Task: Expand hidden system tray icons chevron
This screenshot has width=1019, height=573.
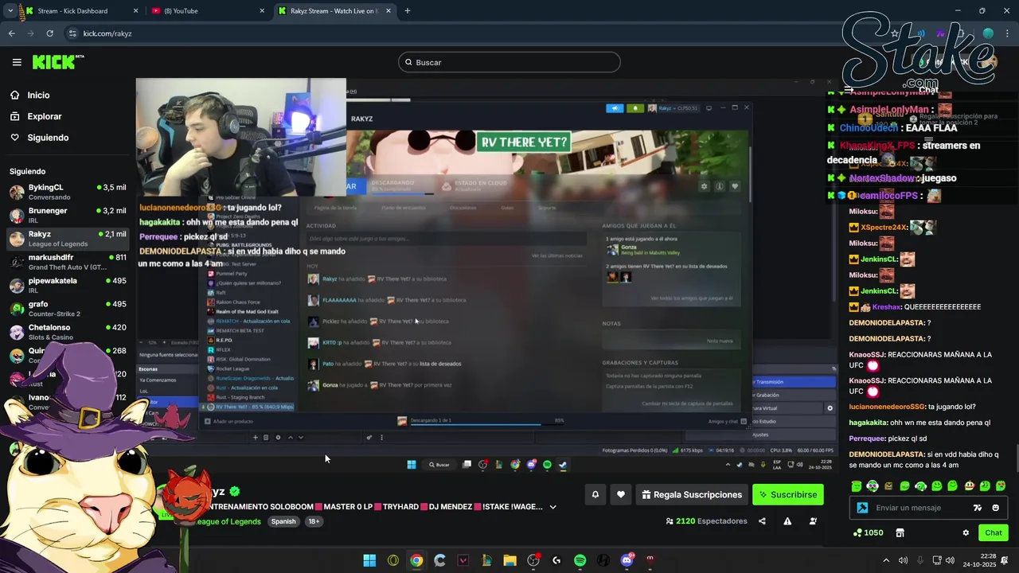Action: tap(886, 560)
